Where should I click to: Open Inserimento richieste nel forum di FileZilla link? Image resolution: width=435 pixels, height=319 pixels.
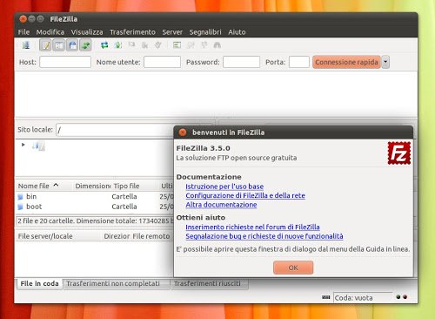click(252, 227)
